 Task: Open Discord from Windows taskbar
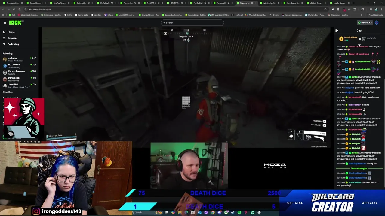point(219,212)
